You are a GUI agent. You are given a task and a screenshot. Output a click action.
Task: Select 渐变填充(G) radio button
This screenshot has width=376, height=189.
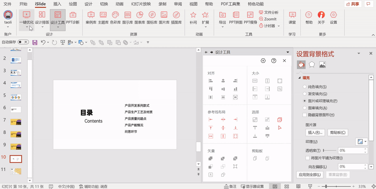click(x=305, y=94)
